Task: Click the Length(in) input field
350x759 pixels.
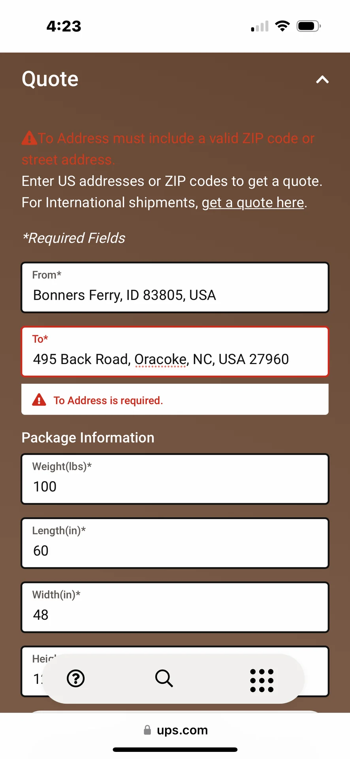Action: (175, 543)
